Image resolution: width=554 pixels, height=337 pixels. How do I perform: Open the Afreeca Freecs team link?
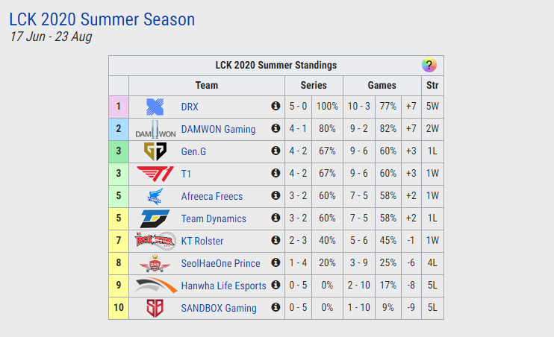[x=211, y=196]
